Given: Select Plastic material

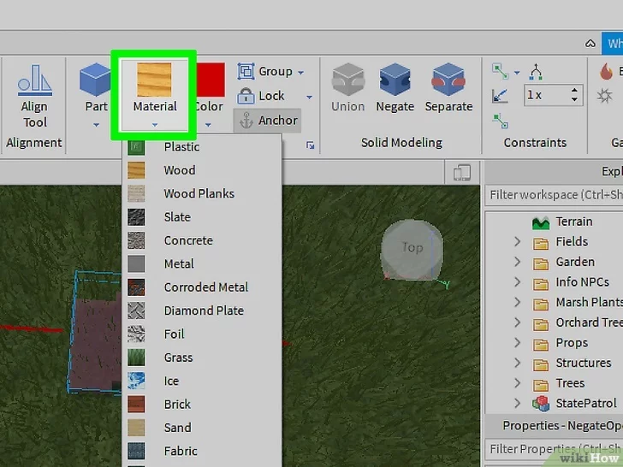Looking at the screenshot, I should (202, 147).
